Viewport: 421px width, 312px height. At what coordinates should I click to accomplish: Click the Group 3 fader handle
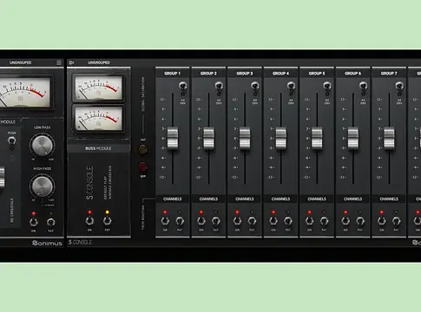(245, 139)
